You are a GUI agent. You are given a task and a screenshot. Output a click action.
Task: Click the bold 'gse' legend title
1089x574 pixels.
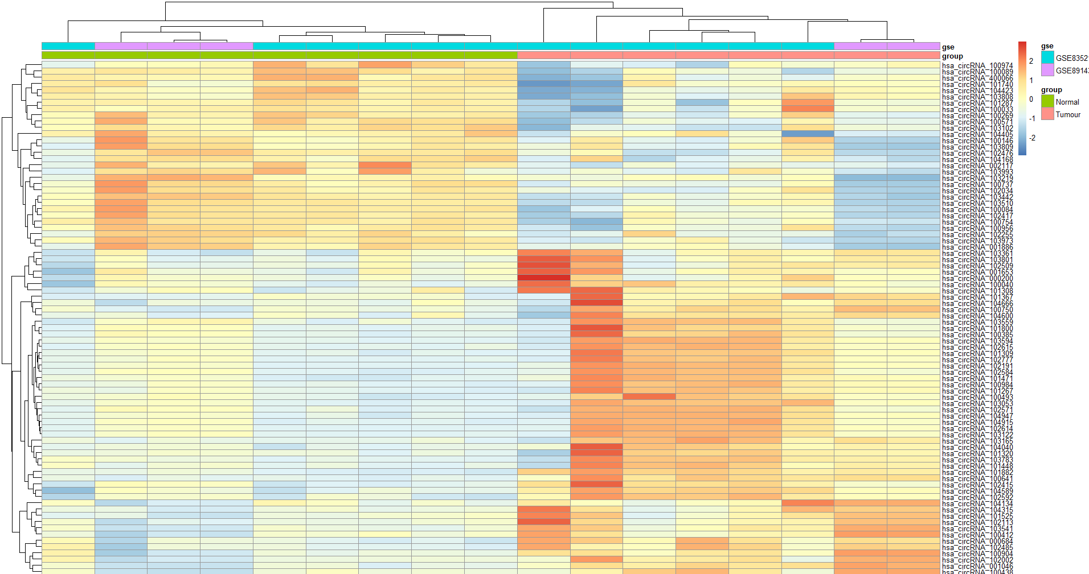click(1047, 46)
